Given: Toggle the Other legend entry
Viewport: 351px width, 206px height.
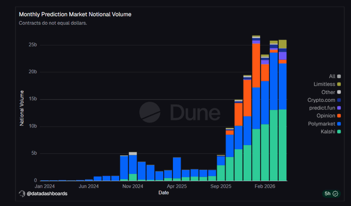Looking at the screenshot, I should [x=331, y=92].
